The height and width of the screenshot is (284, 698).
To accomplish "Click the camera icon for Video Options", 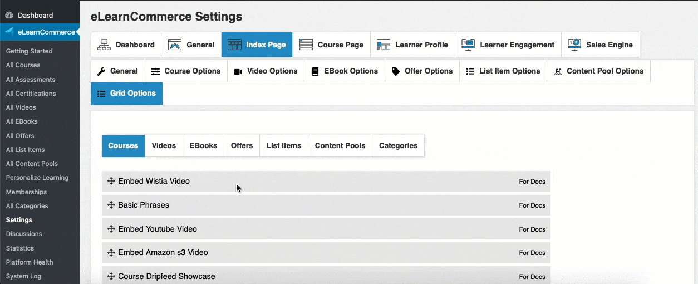I will pyautogui.click(x=238, y=71).
